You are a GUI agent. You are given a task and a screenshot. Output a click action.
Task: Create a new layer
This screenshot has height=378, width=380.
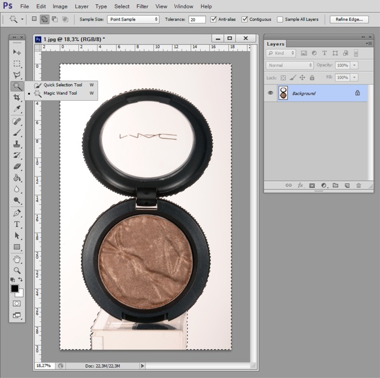pyautogui.click(x=347, y=185)
